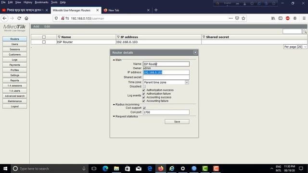This screenshot has width=308, height=173.
Task: Open Microsoft Store from the taskbar
Action: point(128,169)
